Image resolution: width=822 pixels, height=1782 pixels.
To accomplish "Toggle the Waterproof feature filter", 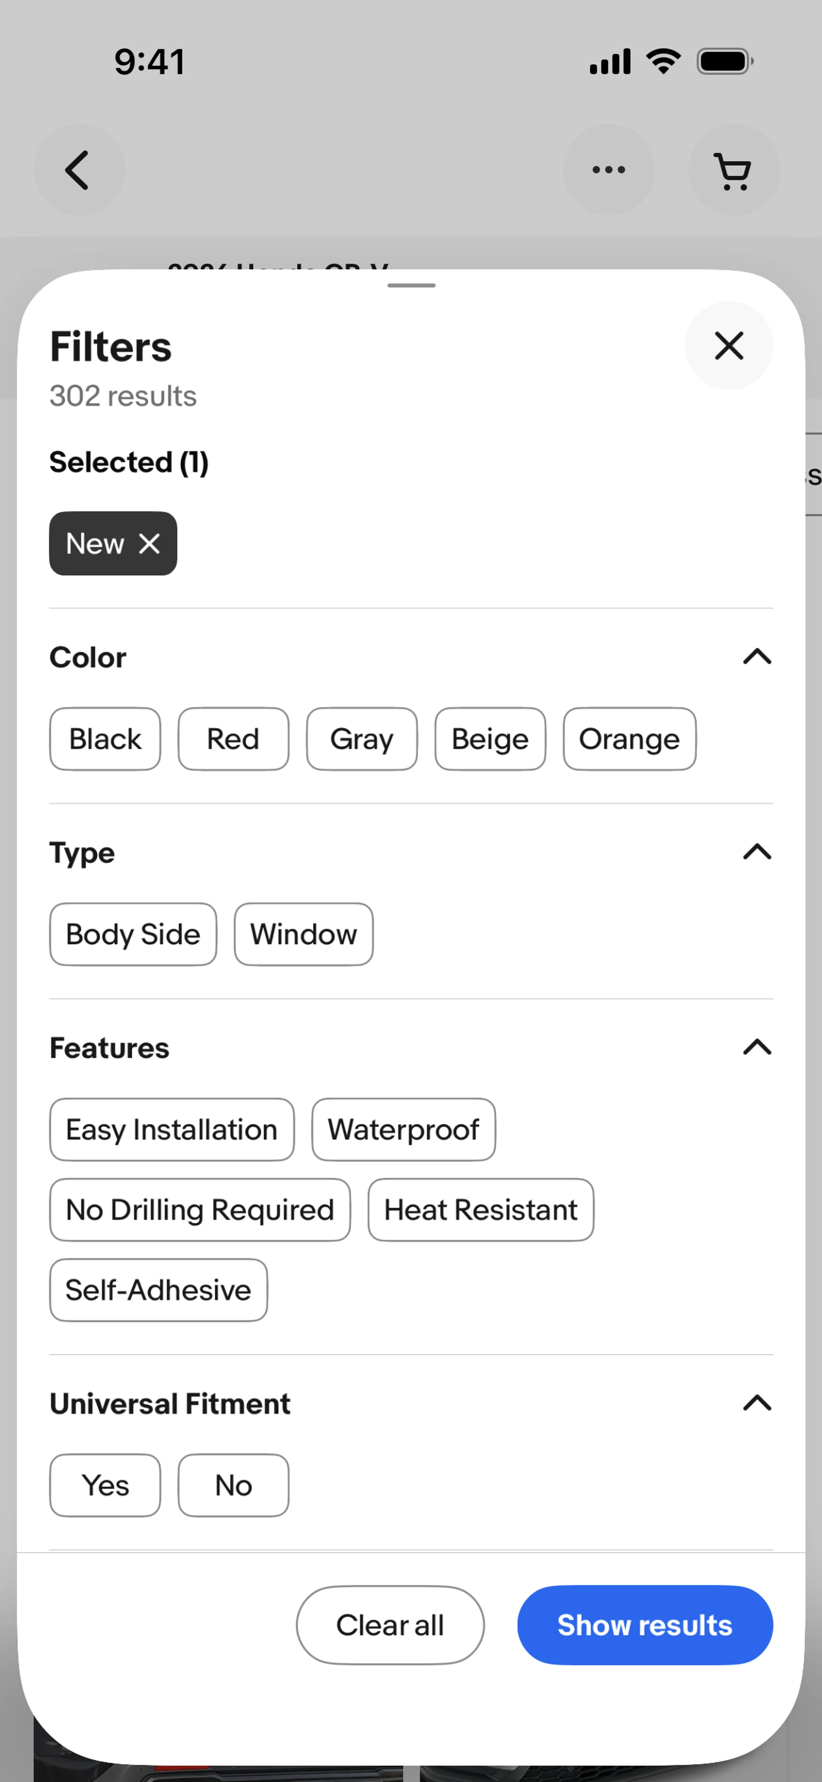I will click(403, 1129).
